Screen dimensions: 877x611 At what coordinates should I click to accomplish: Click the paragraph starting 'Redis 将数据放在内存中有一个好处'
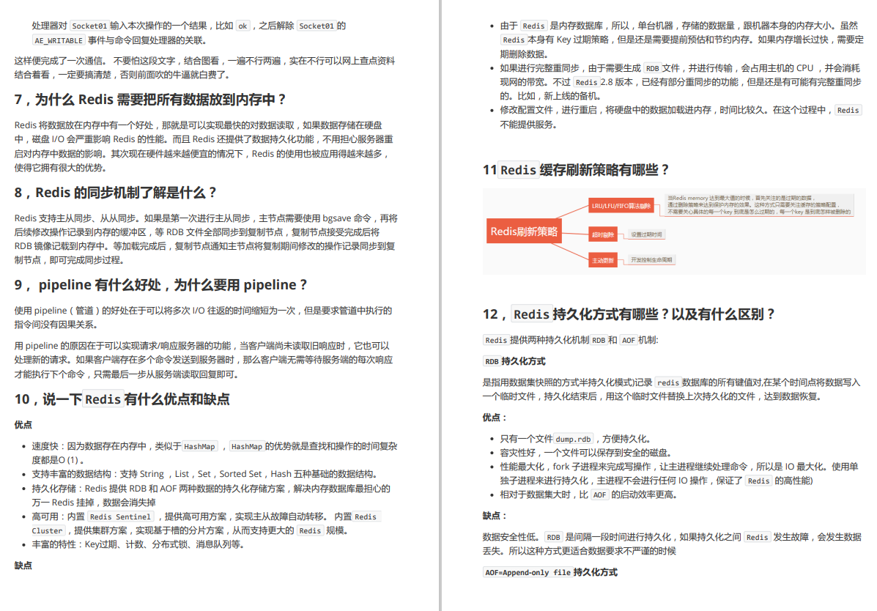pos(204,147)
